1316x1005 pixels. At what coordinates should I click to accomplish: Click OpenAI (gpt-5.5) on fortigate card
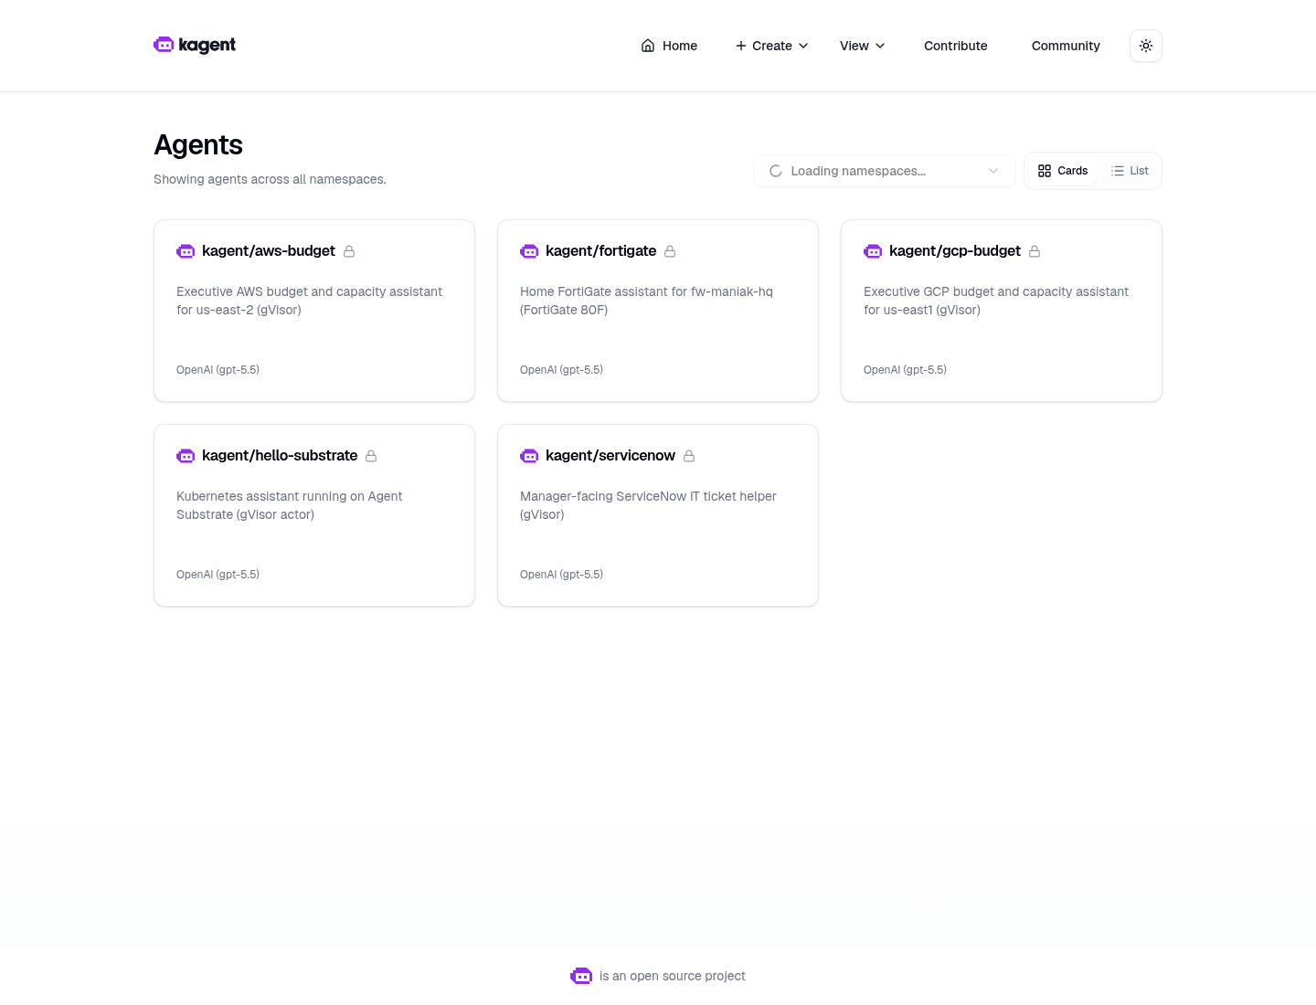[561, 370]
